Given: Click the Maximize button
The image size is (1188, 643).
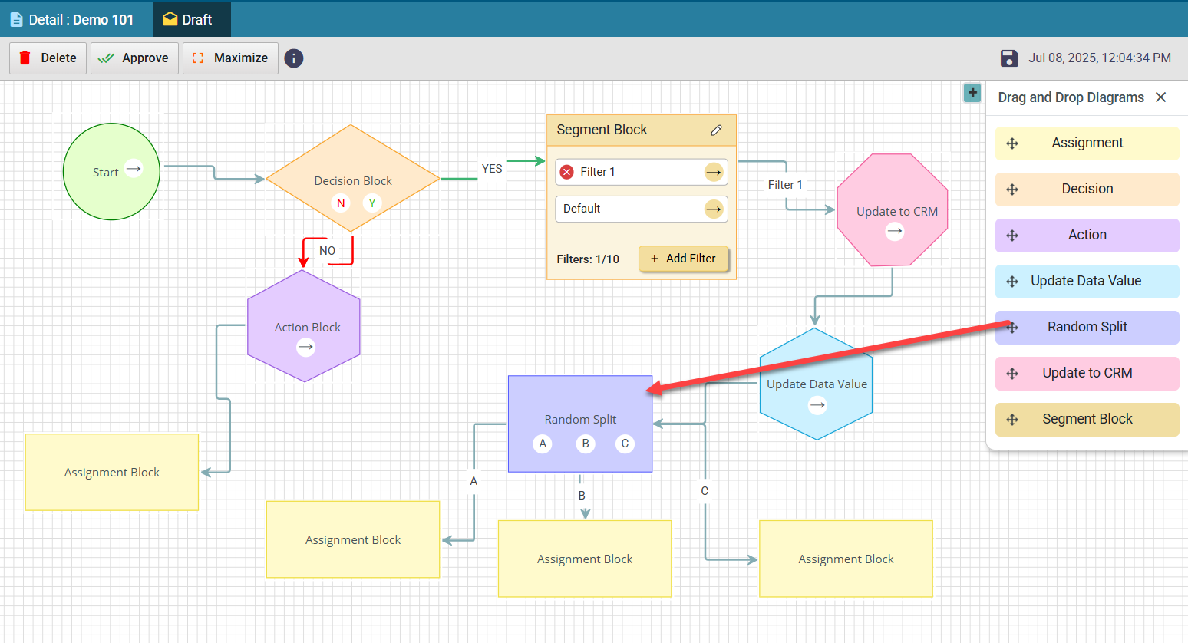Looking at the screenshot, I should click(x=230, y=58).
